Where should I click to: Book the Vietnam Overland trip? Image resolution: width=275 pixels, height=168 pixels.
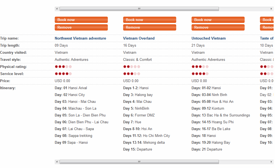[x=150, y=20]
